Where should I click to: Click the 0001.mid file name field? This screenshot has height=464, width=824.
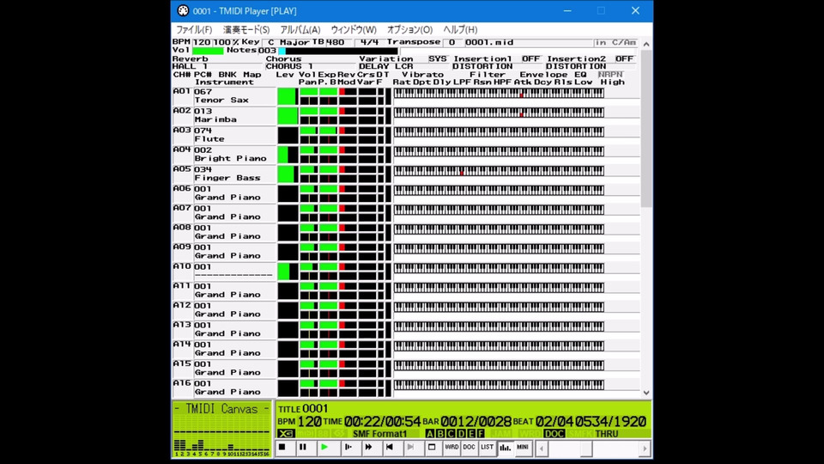[x=528, y=42]
